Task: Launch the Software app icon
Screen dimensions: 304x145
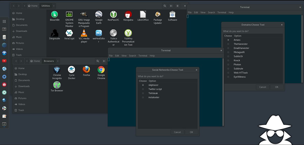Action: tap(173, 14)
